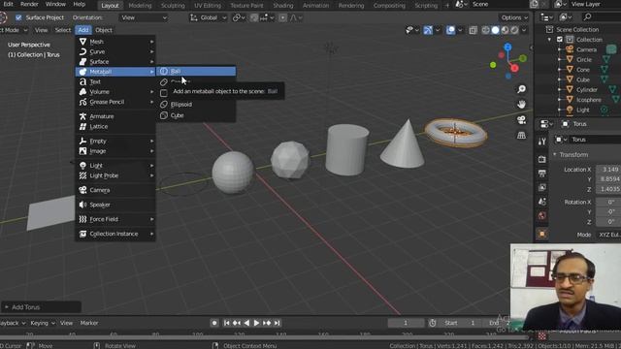Open the Options dropdown
The width and height of the screenshot is (621, 349).
[514, 17]
